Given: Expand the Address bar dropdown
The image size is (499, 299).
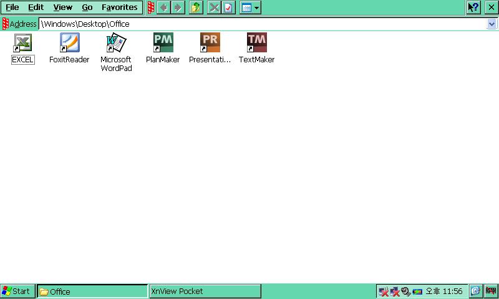Looking at the screenshot, I should pyautogui.click(x=492, y=24).
